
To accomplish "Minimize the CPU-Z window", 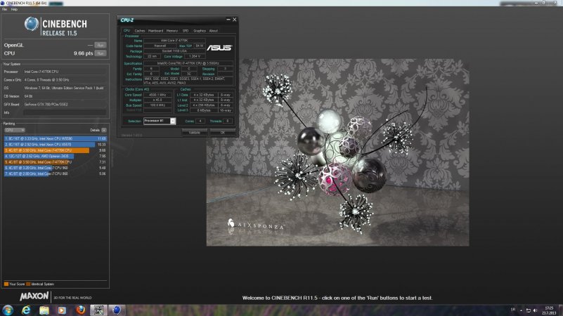I will (x=228, y=20).
